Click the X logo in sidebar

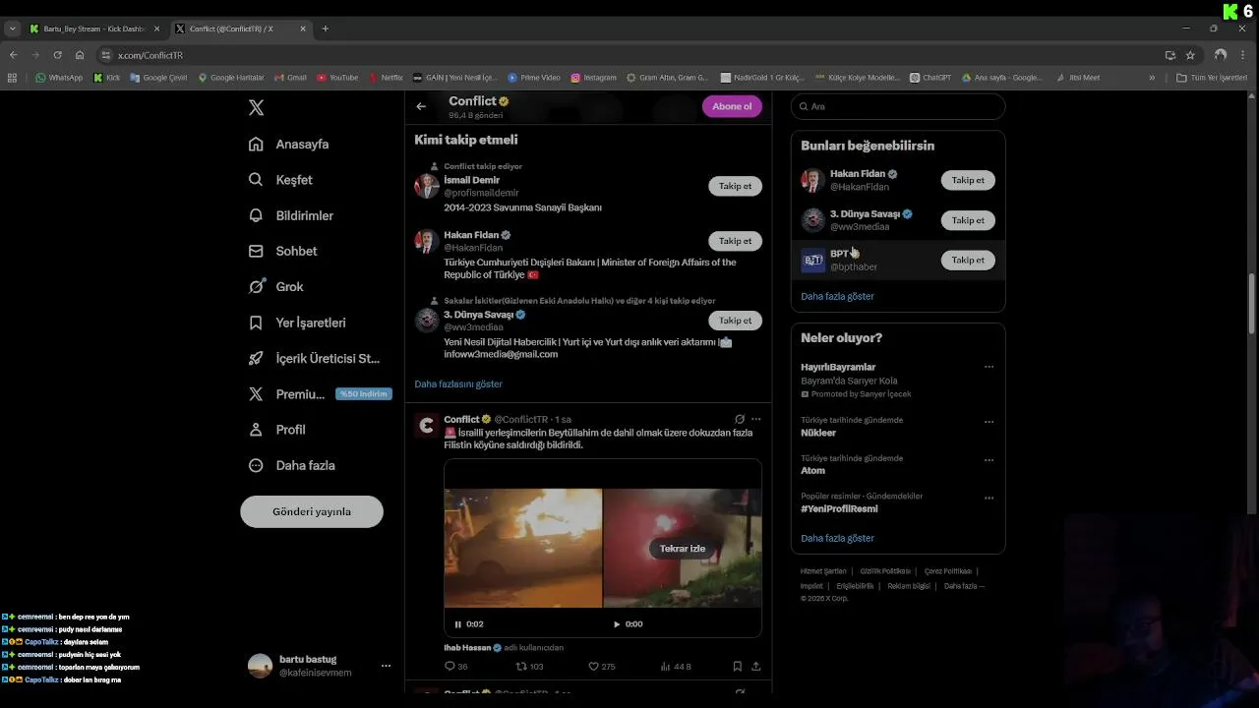point(256,108)
